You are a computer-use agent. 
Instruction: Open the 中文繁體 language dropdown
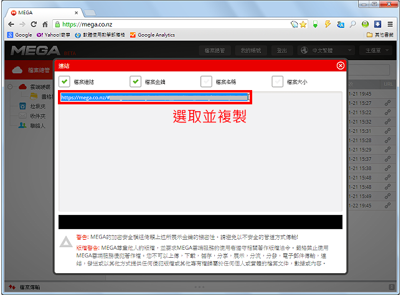click(326, 50)
